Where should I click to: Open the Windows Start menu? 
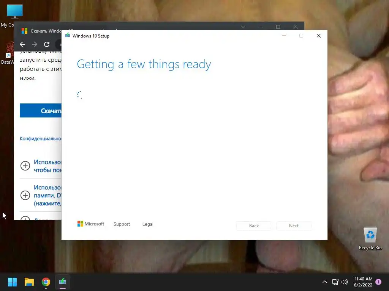pos(12,282)
